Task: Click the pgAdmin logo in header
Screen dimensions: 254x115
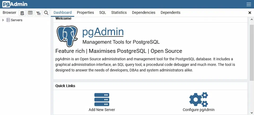Action: 15,4
